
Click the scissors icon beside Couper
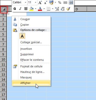point(15,19)
